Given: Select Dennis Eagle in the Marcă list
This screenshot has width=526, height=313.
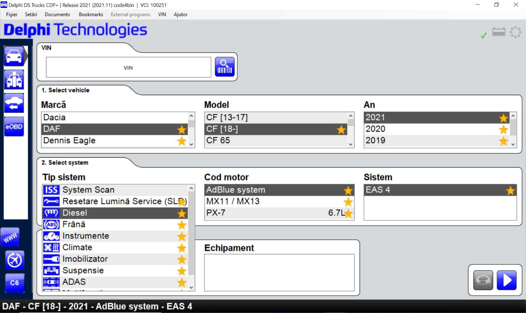Looking at the screenshot, I should [x=115, y=141].
